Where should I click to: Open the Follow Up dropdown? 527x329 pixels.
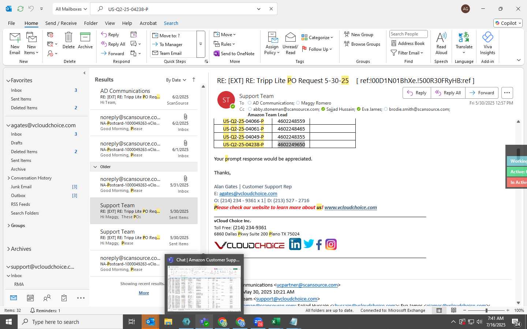[x=317, y=49]
